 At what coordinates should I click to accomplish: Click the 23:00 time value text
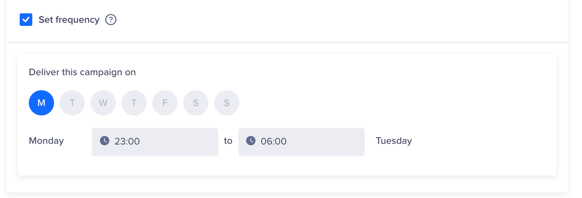pos(127,141)
